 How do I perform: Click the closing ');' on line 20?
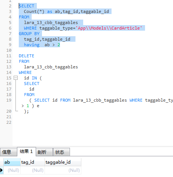(27, 111)
